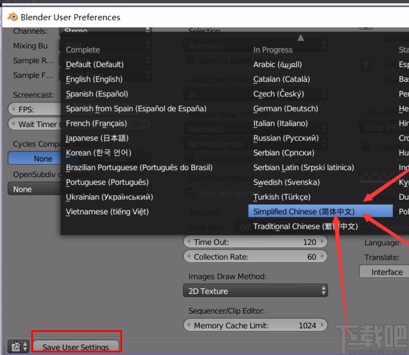Screen dimensions: 409x355
Task: Choose Traditional Chinese (繁體中文)
Action: 306,226
